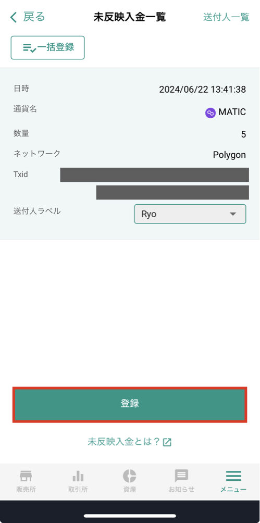The height and width of the screenshot is (523, 260).
Task: Click the 戻る back text
Action: coord(34,17)
